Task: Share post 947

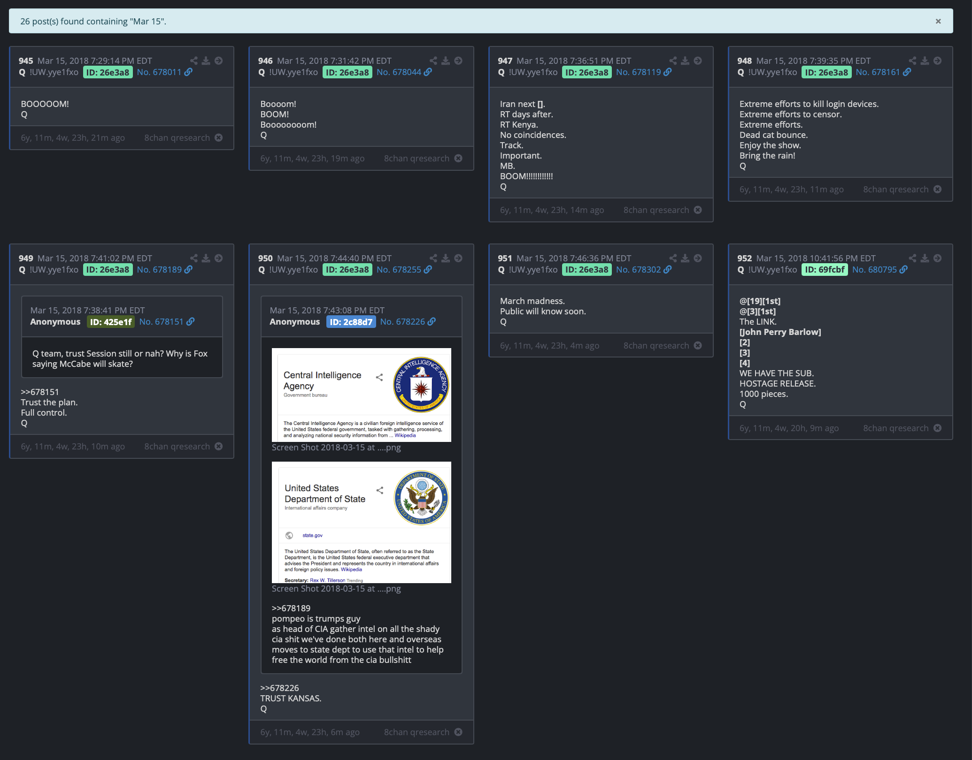Action: [x=673, y=61]
